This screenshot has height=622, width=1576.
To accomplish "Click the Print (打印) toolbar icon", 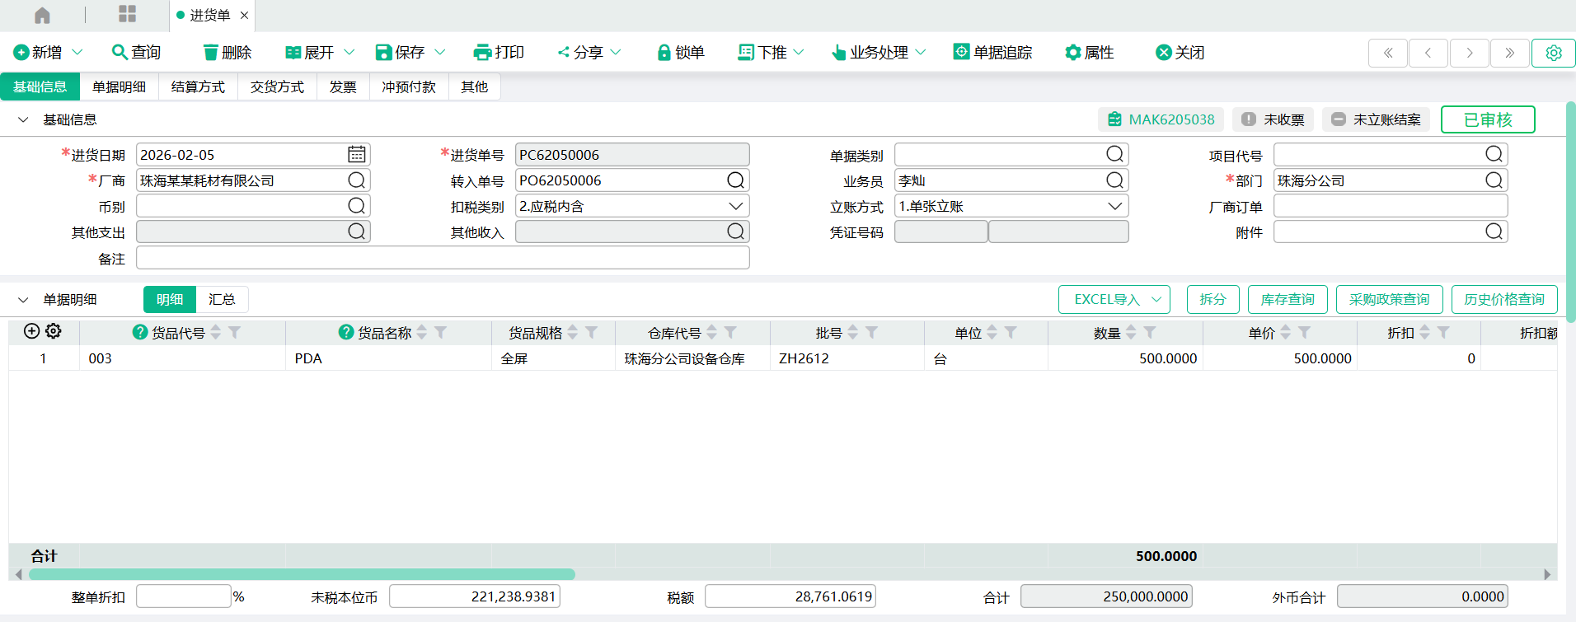I will pos(482,53).
